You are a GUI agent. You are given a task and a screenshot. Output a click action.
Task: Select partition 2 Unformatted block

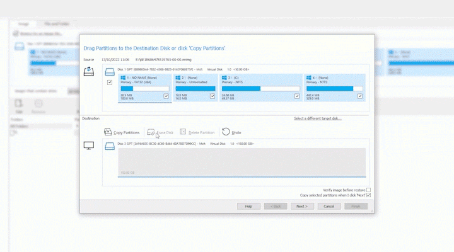click(195, 88)
